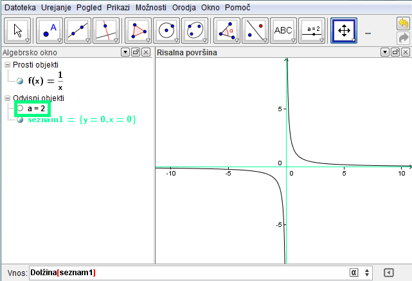412x281 pixels.
Task: Select the ABC text tool
Action: pos(283,30)
